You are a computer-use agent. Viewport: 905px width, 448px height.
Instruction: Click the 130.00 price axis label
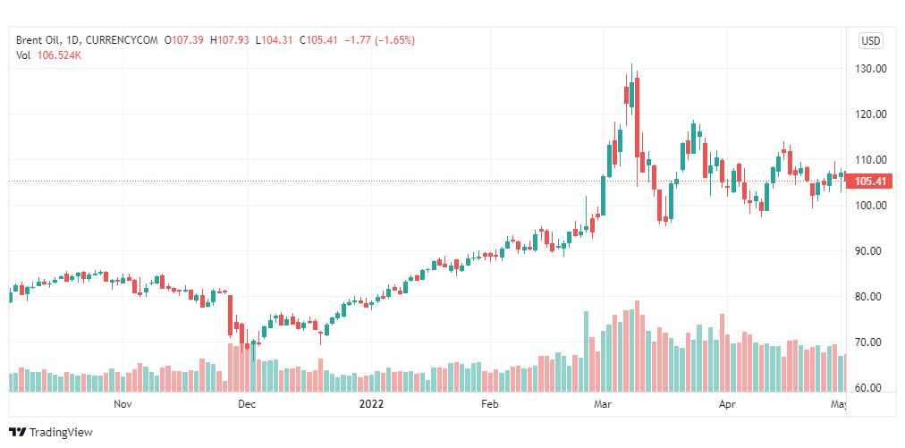tap(873, 69)
